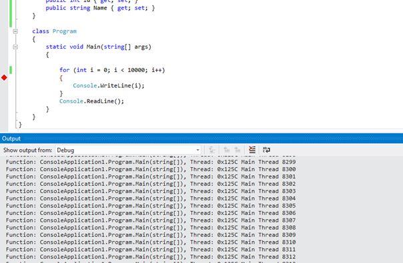The height and width of the screenshot is (263, 403).
Task: Select the output line ending in 8309
Action: pos(151,235)
